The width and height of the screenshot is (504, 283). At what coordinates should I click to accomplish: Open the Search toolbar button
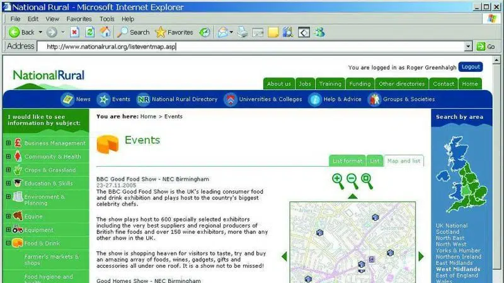coord(133,32)
